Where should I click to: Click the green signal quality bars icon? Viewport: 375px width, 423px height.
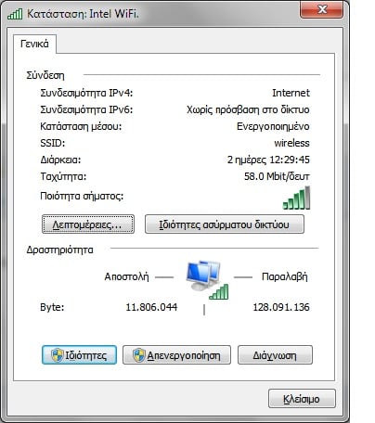tap(296, 198)
